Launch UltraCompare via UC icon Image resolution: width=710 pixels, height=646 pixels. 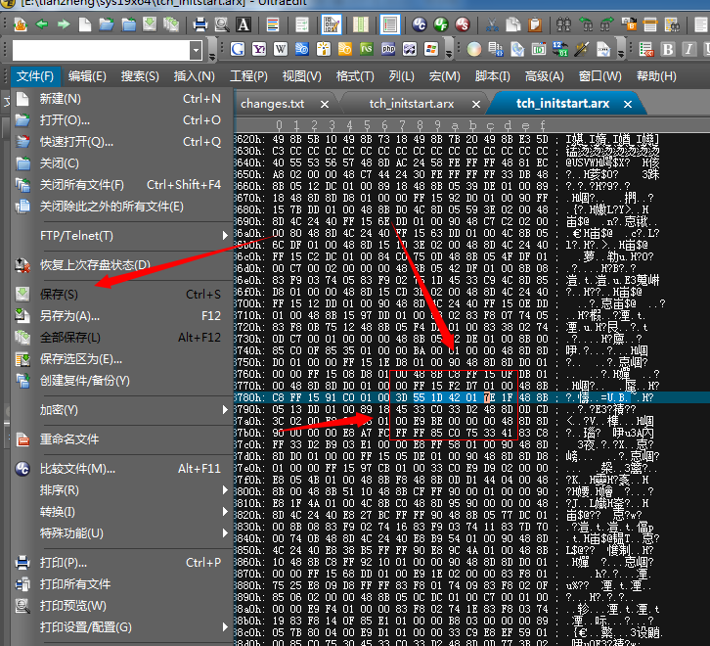420,24
